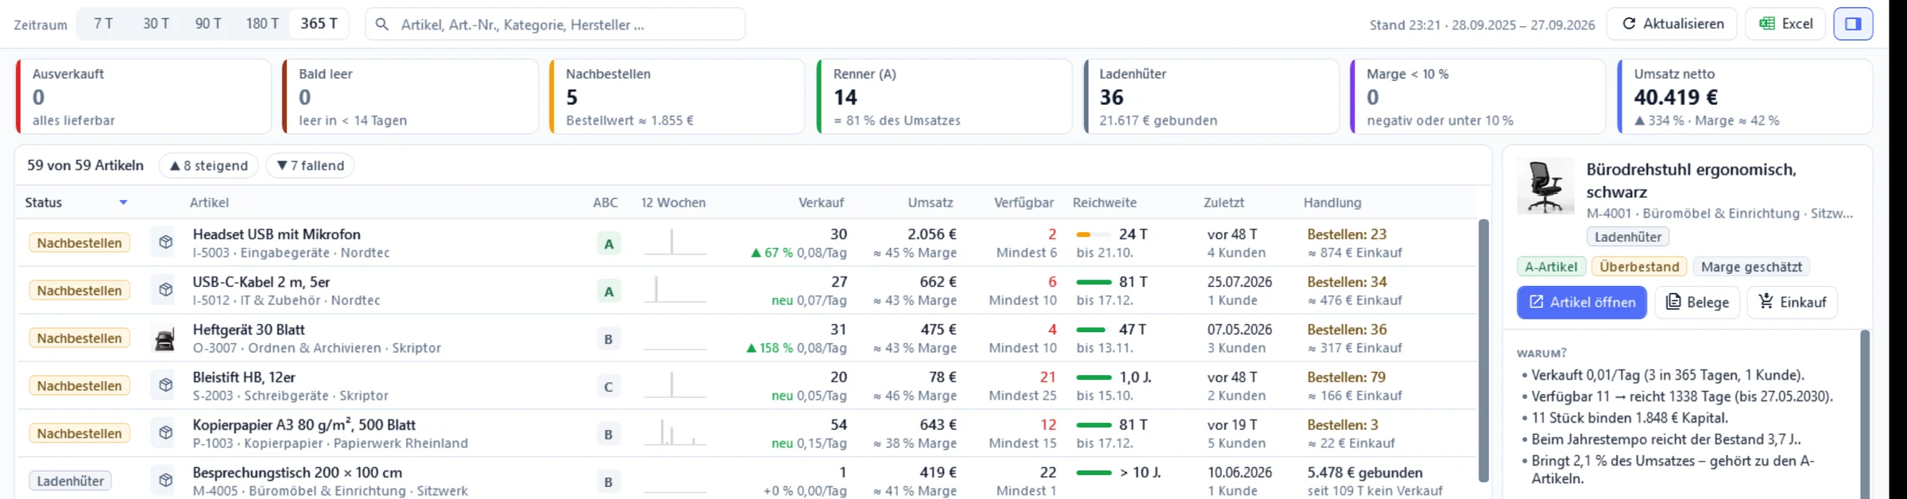
Task: Sort by the ABC column header
Action: [x=605, y=203]
